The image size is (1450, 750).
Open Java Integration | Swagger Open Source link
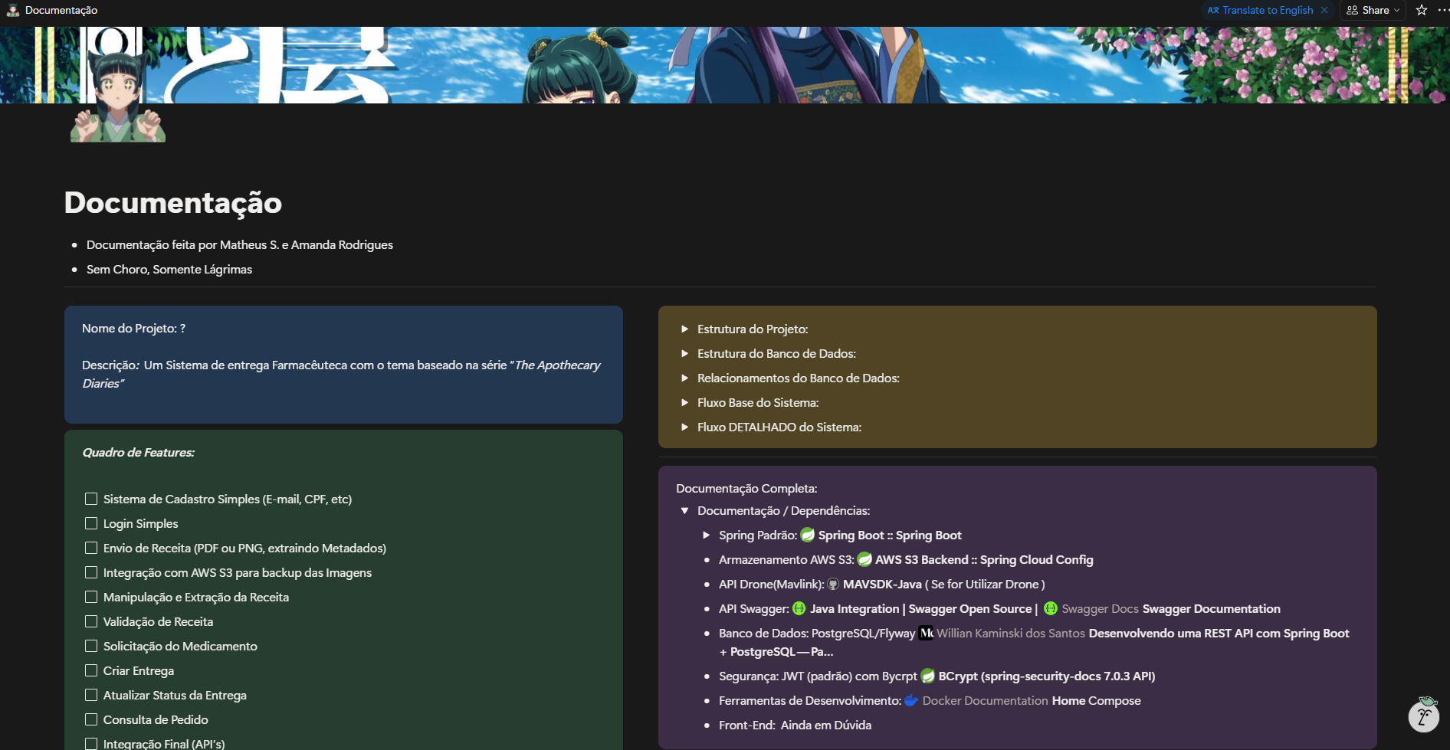pyautogui.click(x=920, y=608)
